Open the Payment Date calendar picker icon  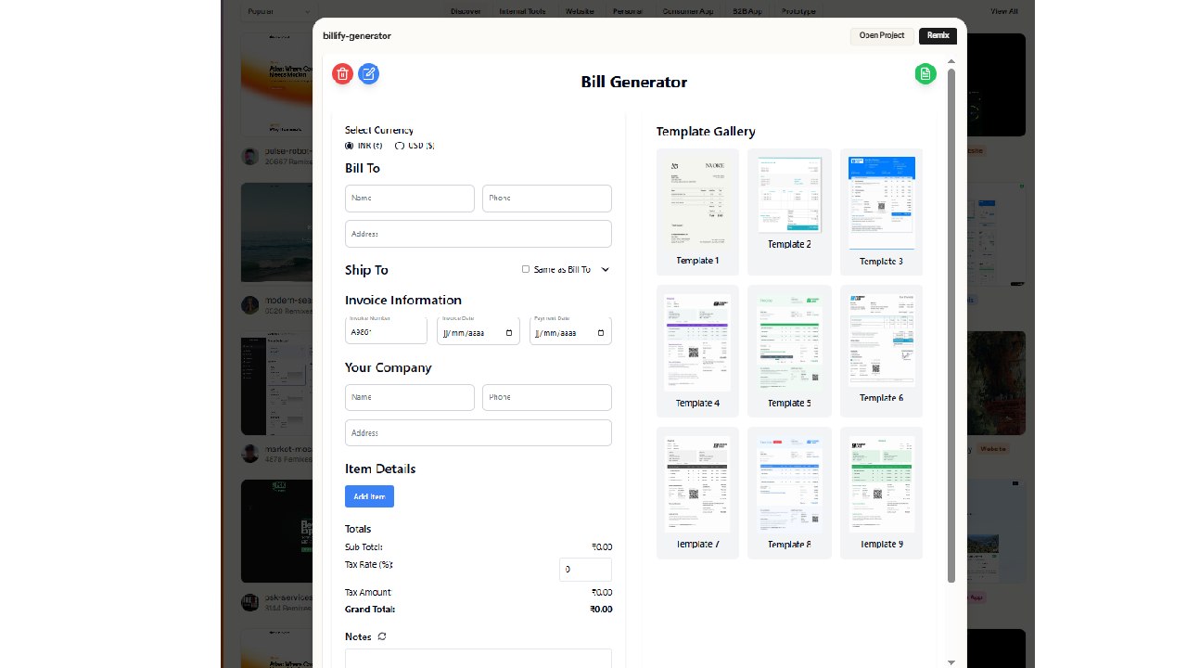point(601,332)
